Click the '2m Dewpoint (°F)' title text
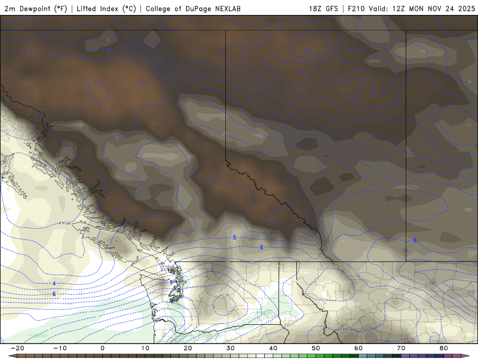The height and width of the screenshot is (359, 478). point(36,8)
